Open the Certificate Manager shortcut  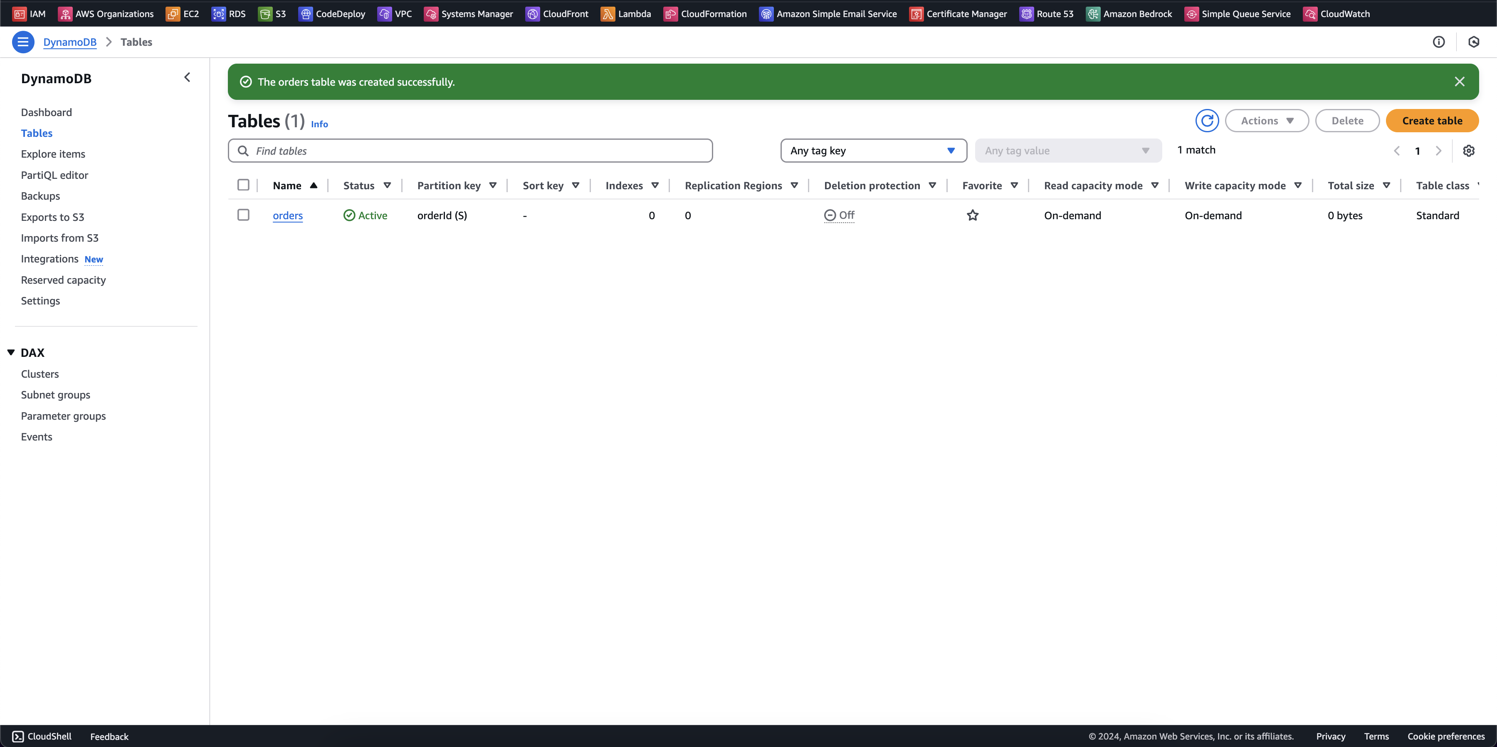[958, 14]
